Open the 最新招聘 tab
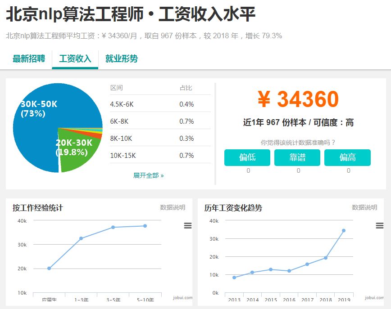Viewport: 391px width, 309px height. click(x=29, y=59)
